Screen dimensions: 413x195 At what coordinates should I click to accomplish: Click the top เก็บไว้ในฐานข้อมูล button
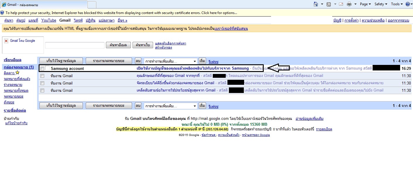click(61, 61)
